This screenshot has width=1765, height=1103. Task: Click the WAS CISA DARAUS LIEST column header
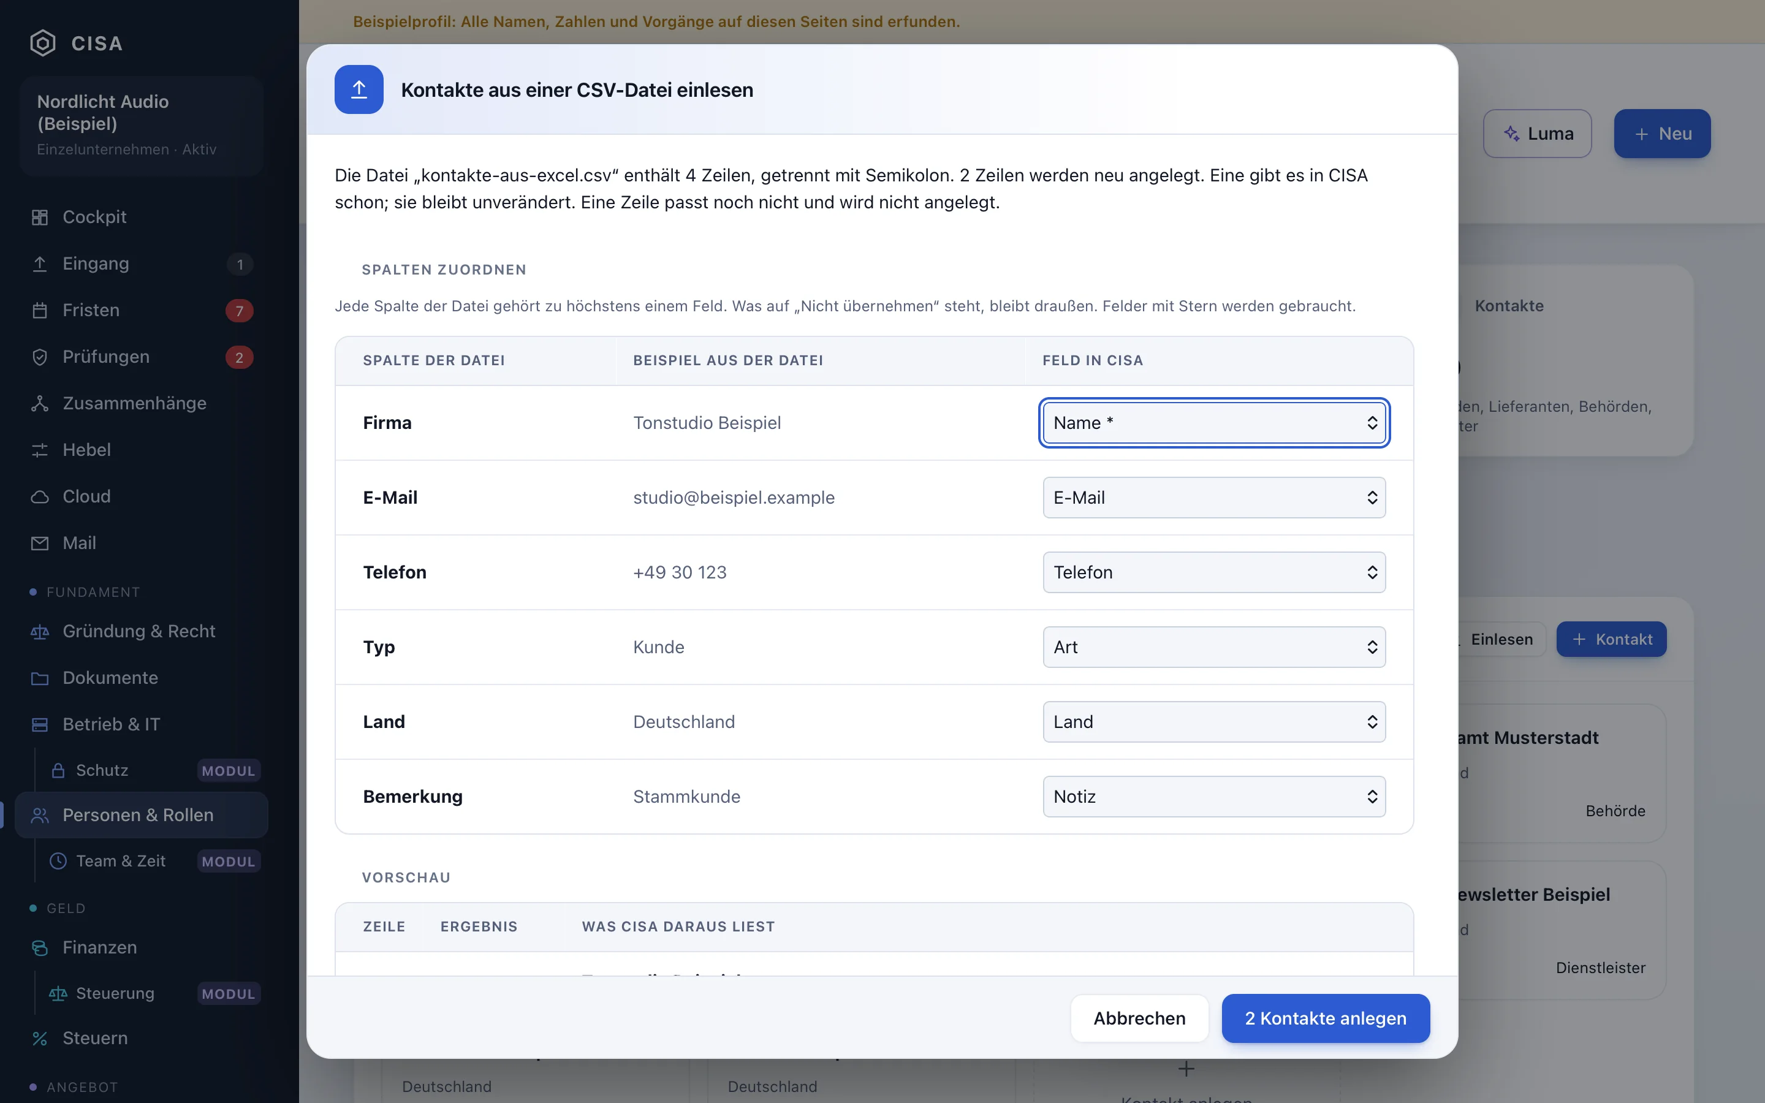678,927
